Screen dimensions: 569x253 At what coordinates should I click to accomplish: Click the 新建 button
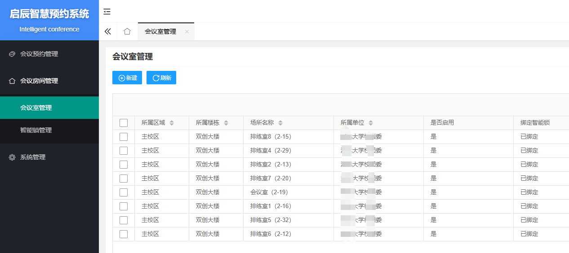pos(127,78)
